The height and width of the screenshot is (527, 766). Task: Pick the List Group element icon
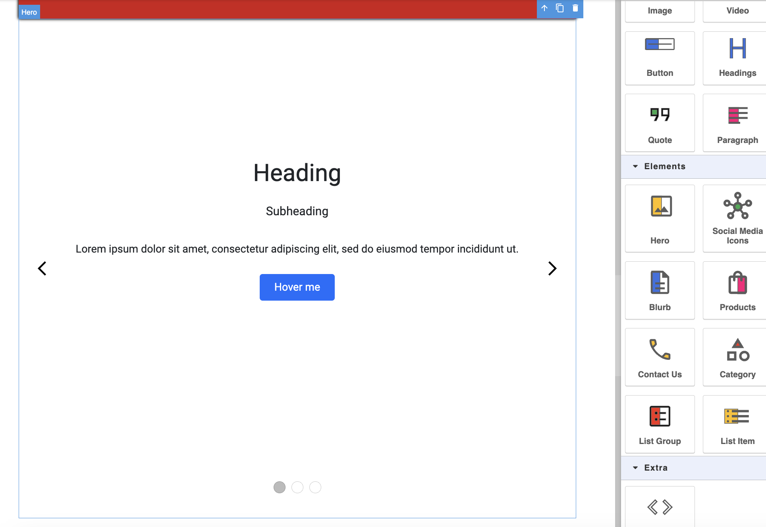tap(660, 416)
